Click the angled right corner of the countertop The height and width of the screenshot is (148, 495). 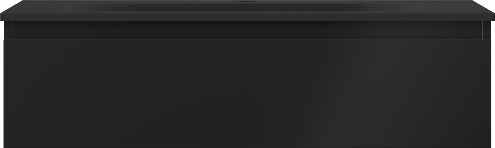(x=483, y=7)
